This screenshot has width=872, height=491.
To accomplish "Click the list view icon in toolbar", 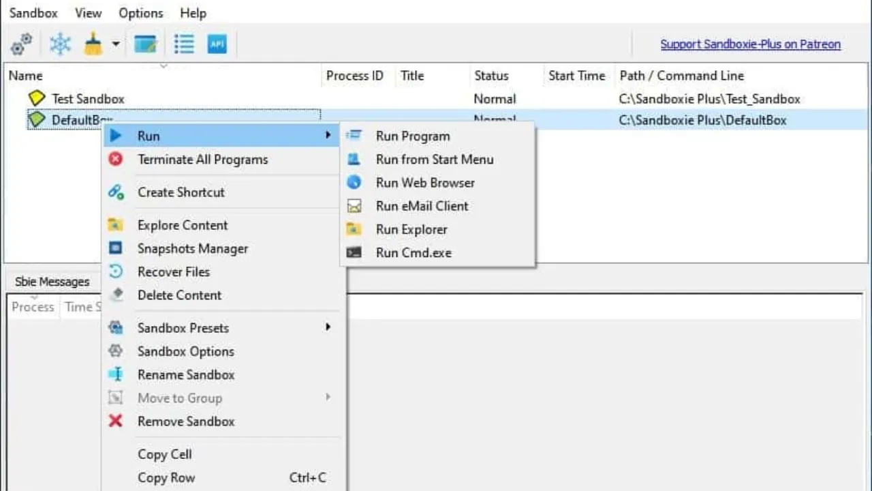I will coord(184,44).
